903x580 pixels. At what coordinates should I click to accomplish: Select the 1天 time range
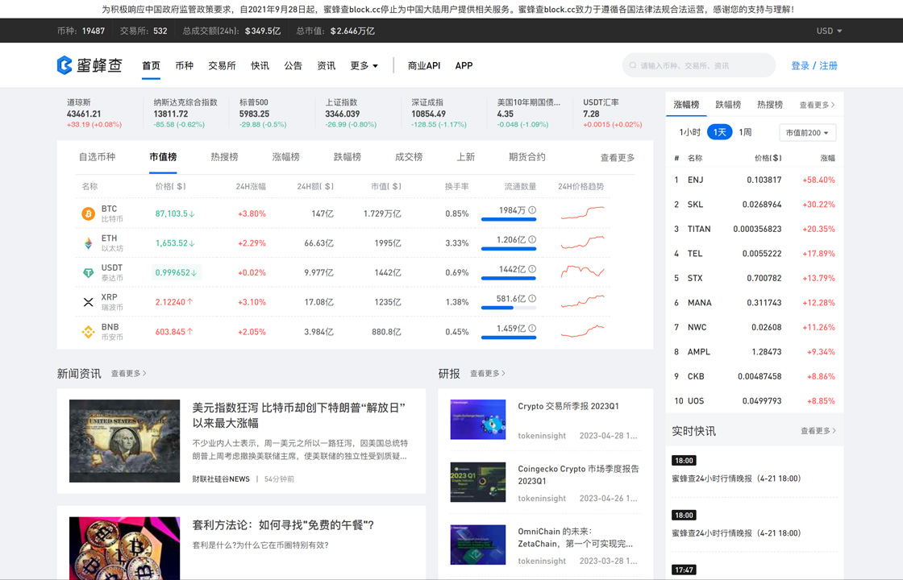pos(719,132)
